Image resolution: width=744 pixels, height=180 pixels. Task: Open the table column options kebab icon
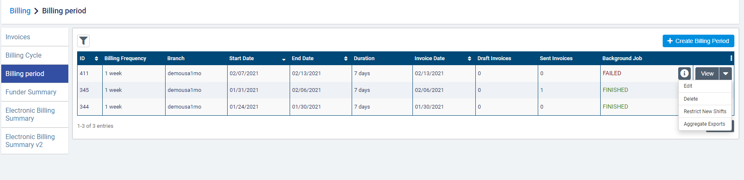point(731,58)
